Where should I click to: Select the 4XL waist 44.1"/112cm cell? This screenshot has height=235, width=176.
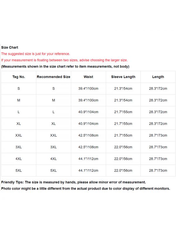[88, 159]
